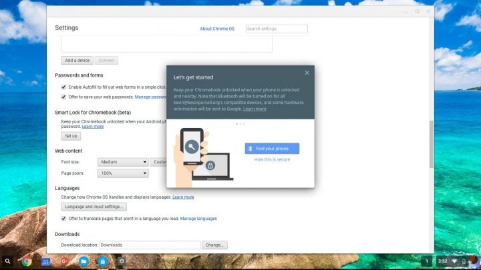Click Customize fonts button beside font size
This screenshot has height=270, width=481.
click(x=158, y=162)
